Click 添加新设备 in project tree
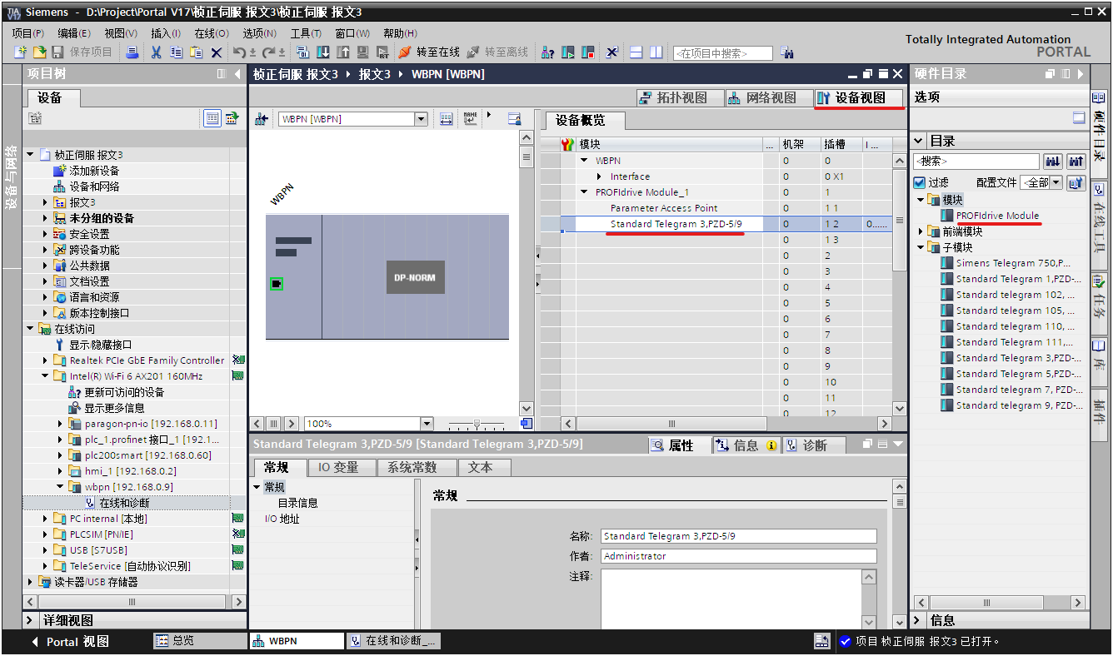 (x=94, y=171)
